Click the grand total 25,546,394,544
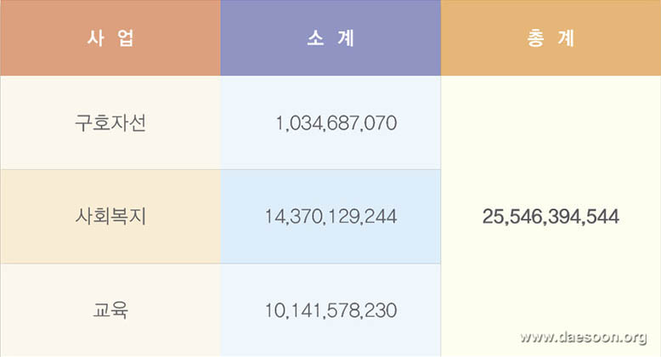The width and height of the screenshot is (661, 357). (551, 217)
